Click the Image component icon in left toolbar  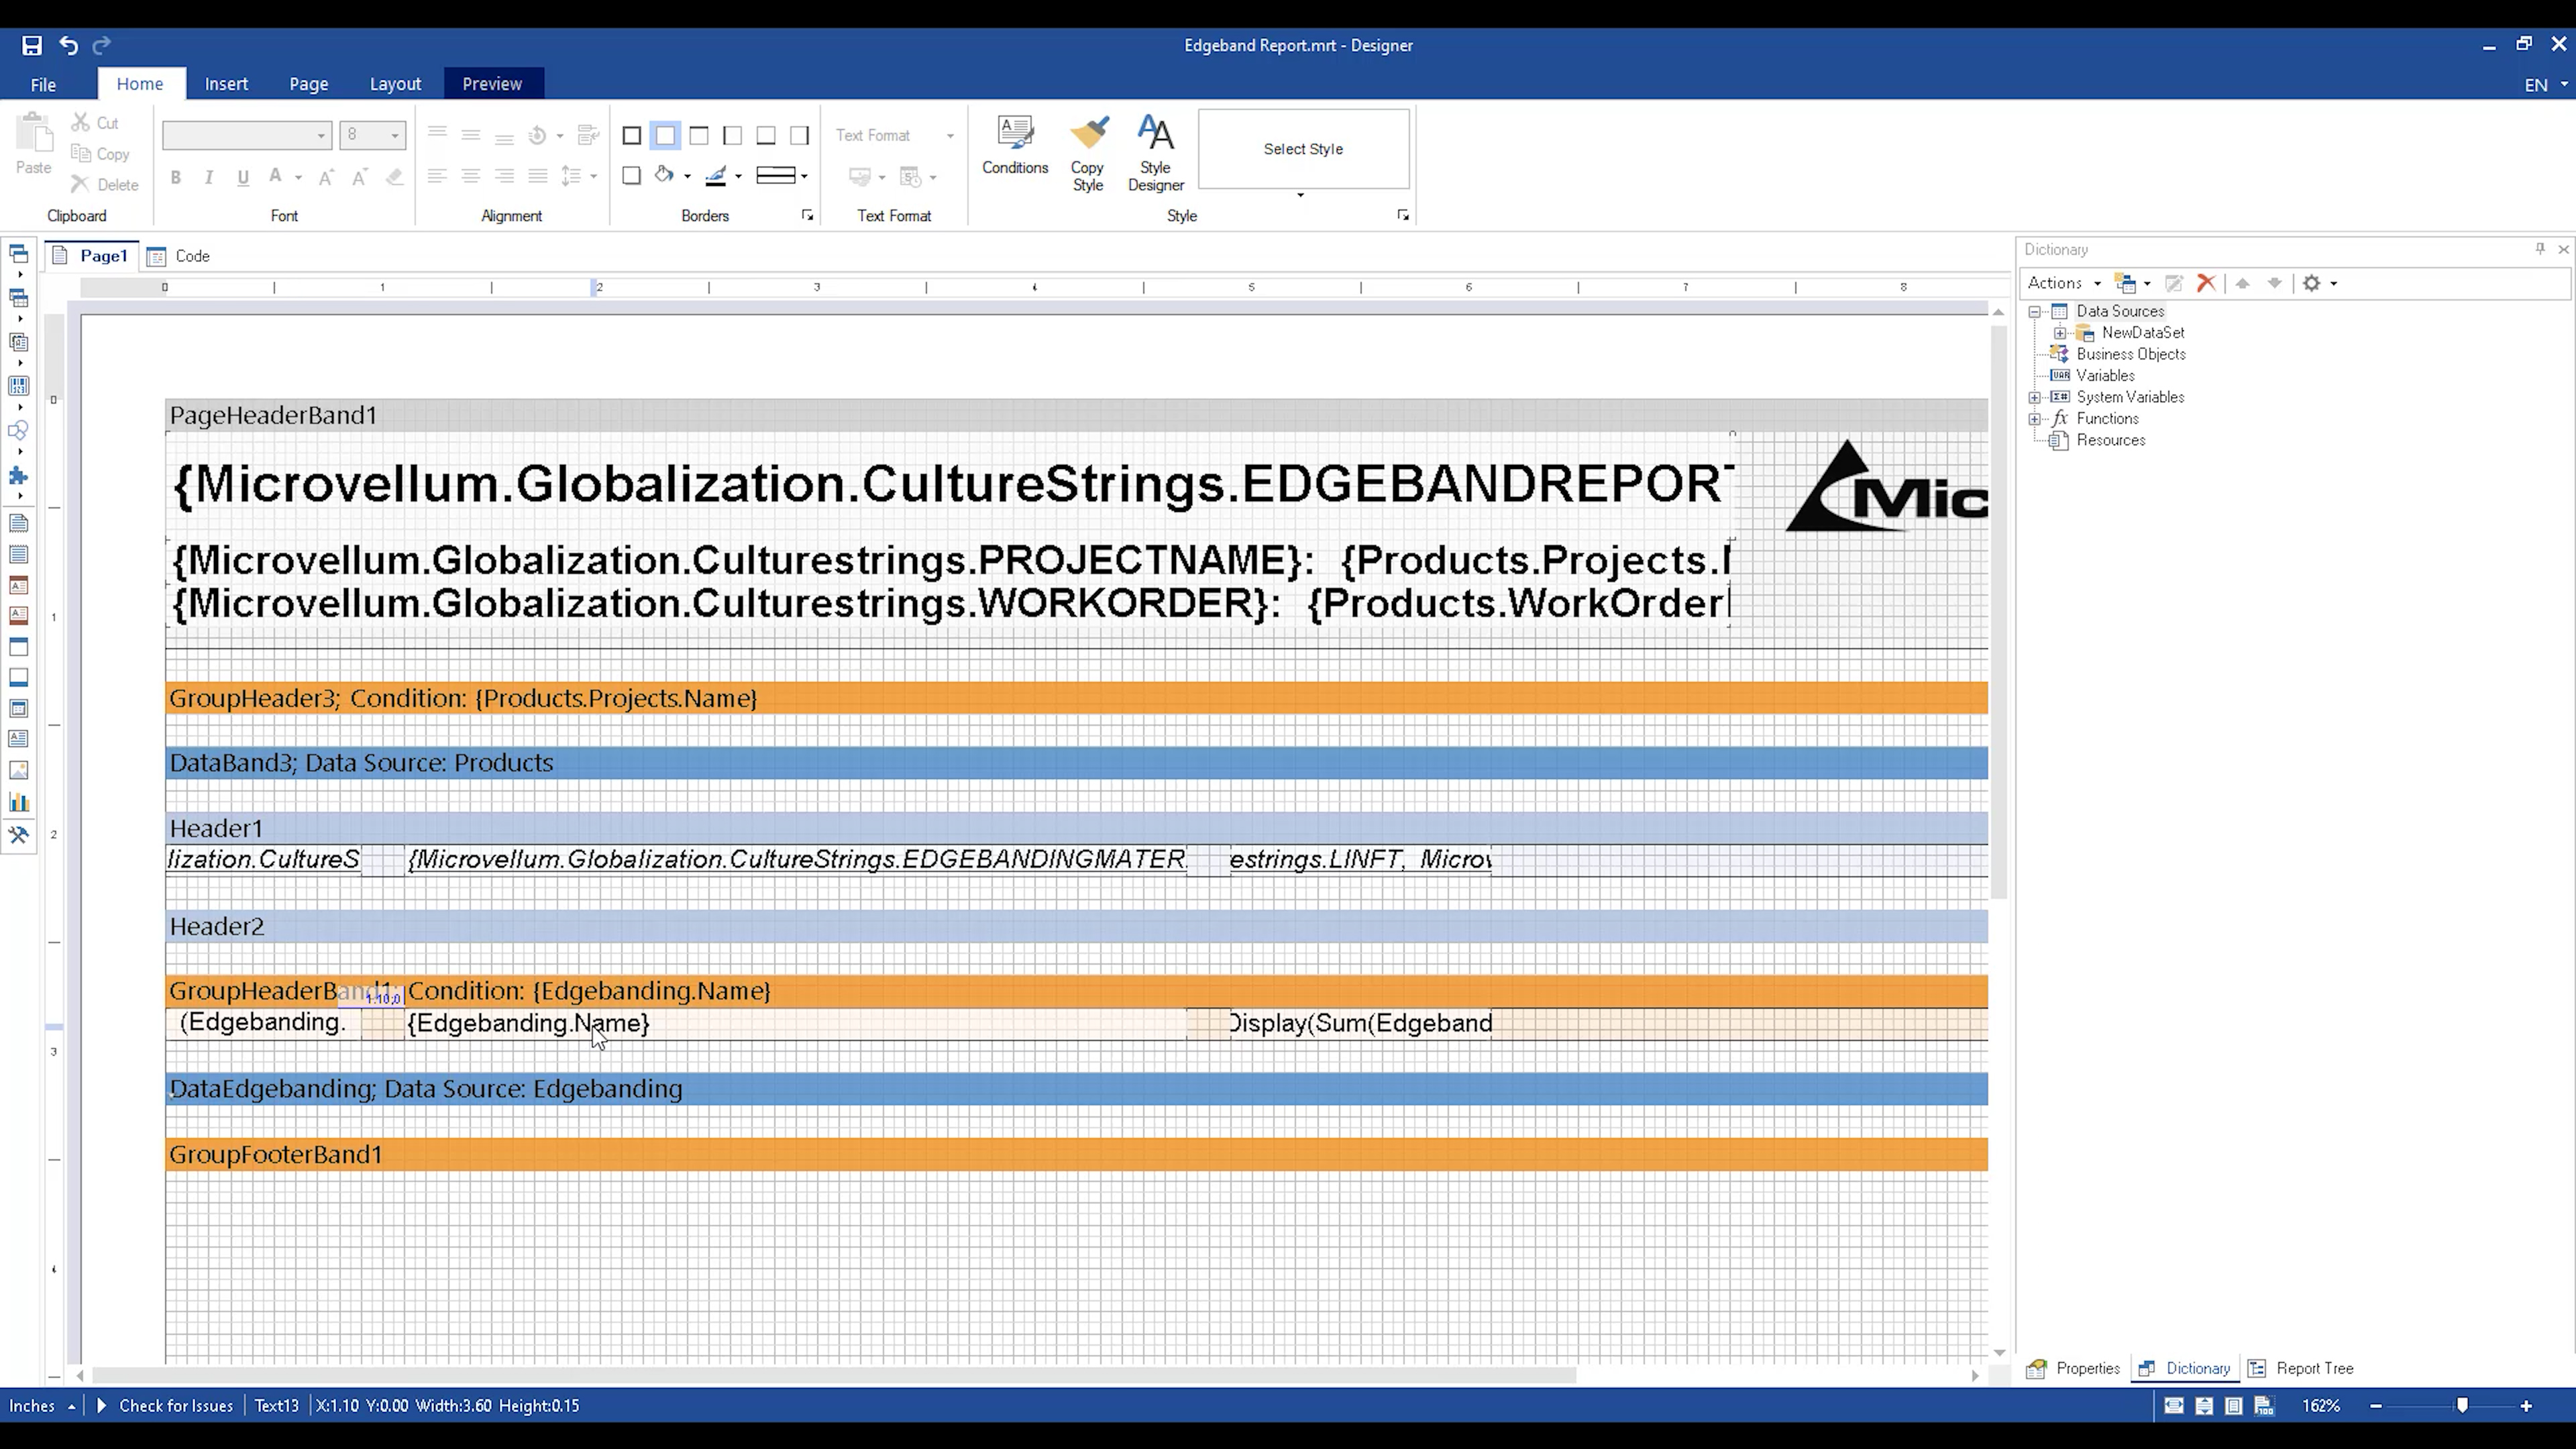point(18,770)
